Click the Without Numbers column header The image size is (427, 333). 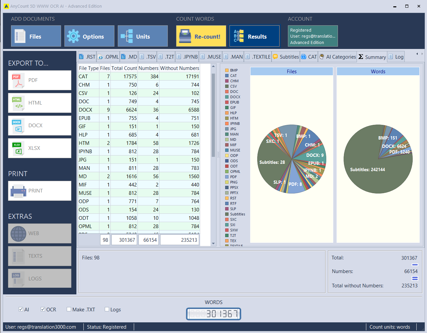180,68
